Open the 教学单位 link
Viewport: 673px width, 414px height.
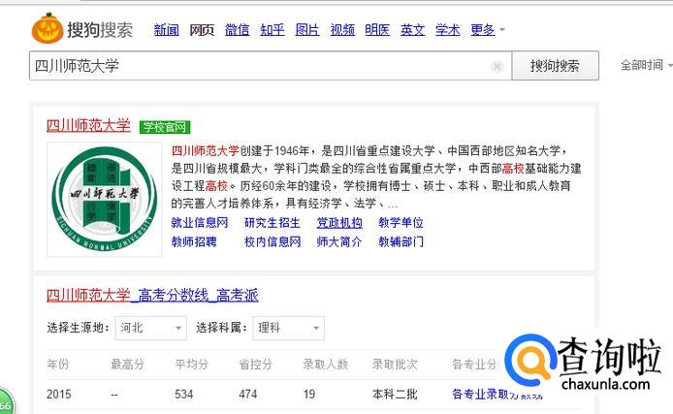401,223
